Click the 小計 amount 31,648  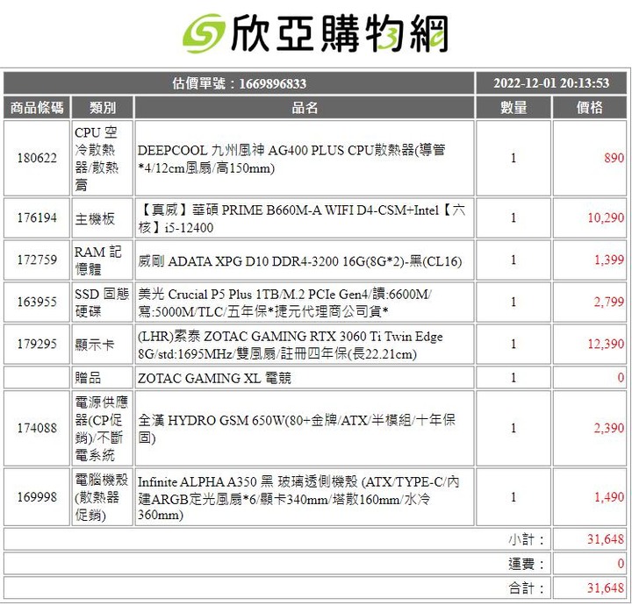606,538
